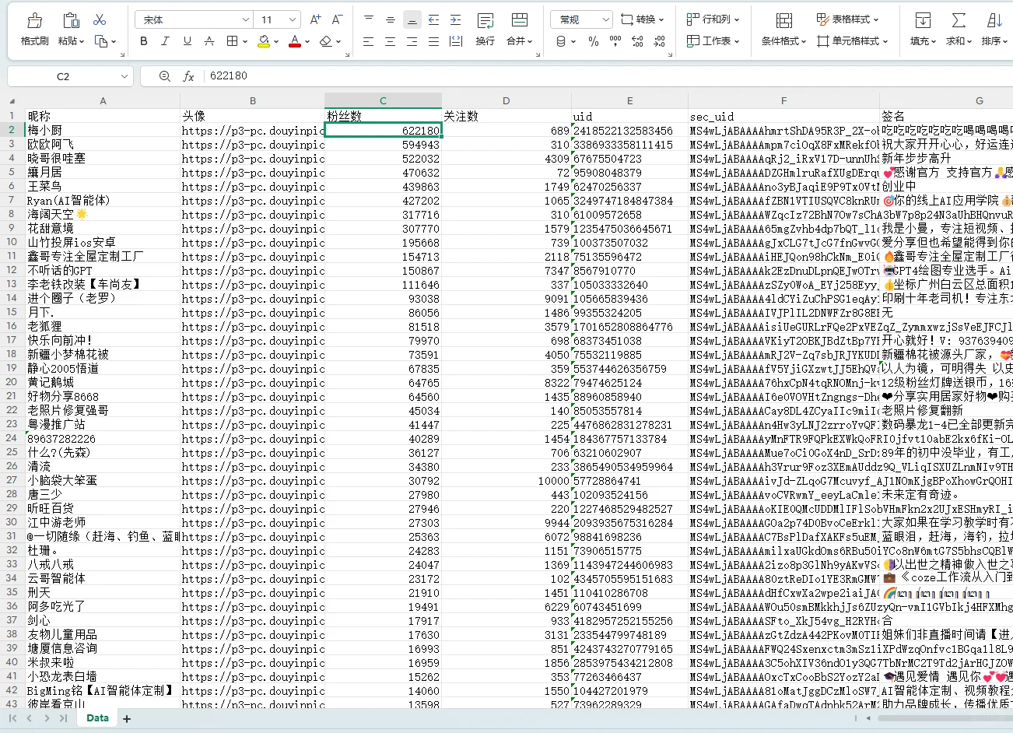Toggle strikethrough formatting
1013x733 pixels.
tap(209, 41)
